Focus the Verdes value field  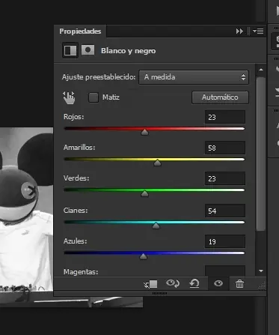point(225,178)
